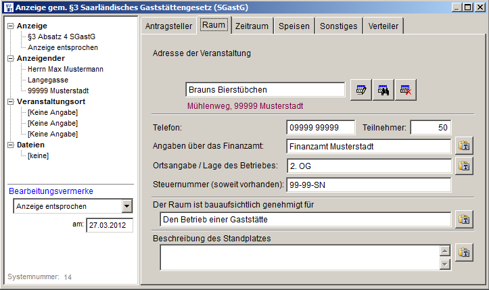Image resolution: width=489 pixels, height=290 pixels.
Task: Open the Zeitraum tab
Action: [252, 26]
